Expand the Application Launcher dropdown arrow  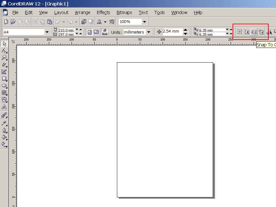[105, 22]
